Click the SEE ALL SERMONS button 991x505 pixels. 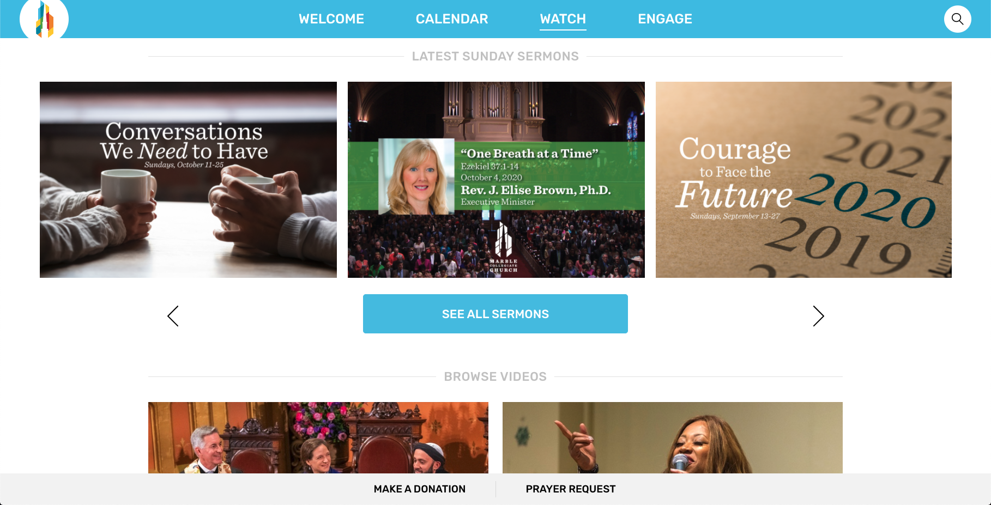pyautogui.click(x=495, y=314)
